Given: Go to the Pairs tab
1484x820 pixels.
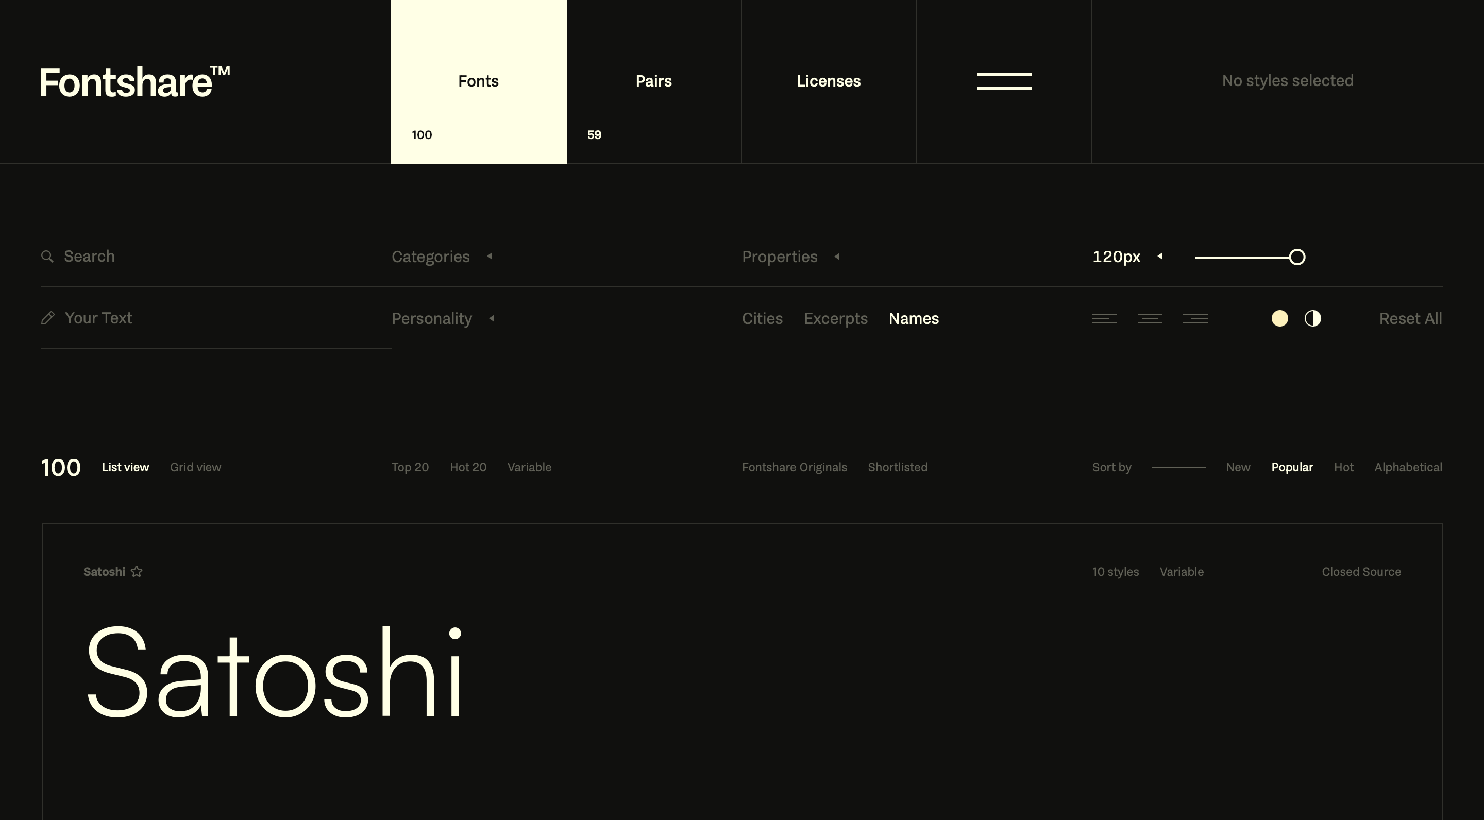Looking at the screenshot, I should 653,81.
